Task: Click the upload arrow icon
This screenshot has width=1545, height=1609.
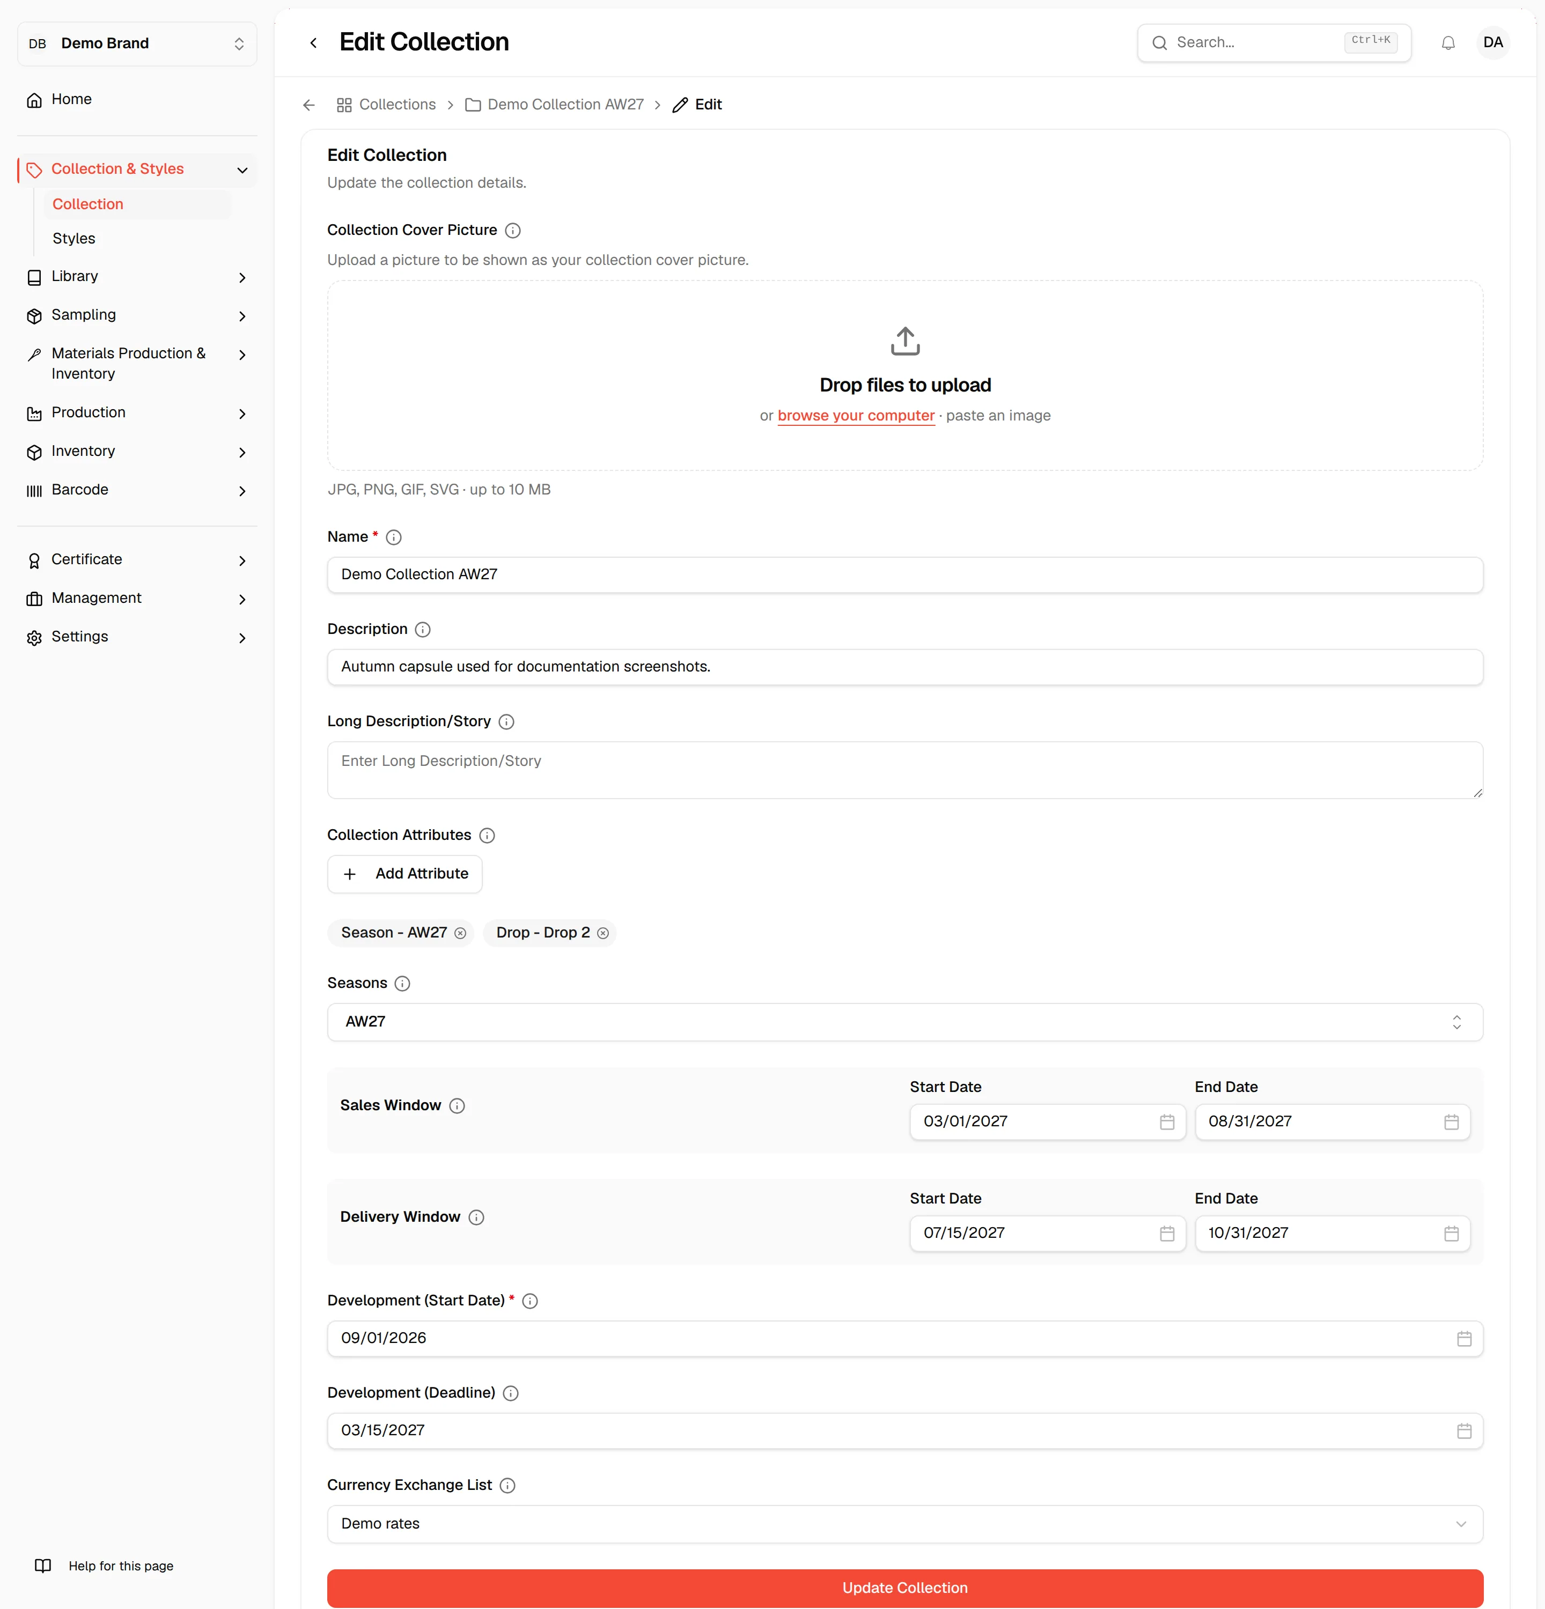Action: point(904,342)
